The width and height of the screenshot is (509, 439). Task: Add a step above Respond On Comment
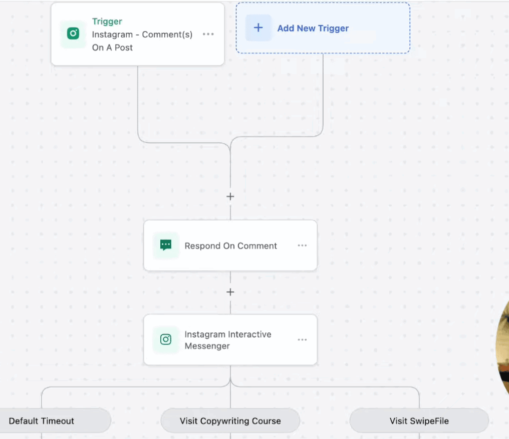pyautogui.click(x=230, y=196)
